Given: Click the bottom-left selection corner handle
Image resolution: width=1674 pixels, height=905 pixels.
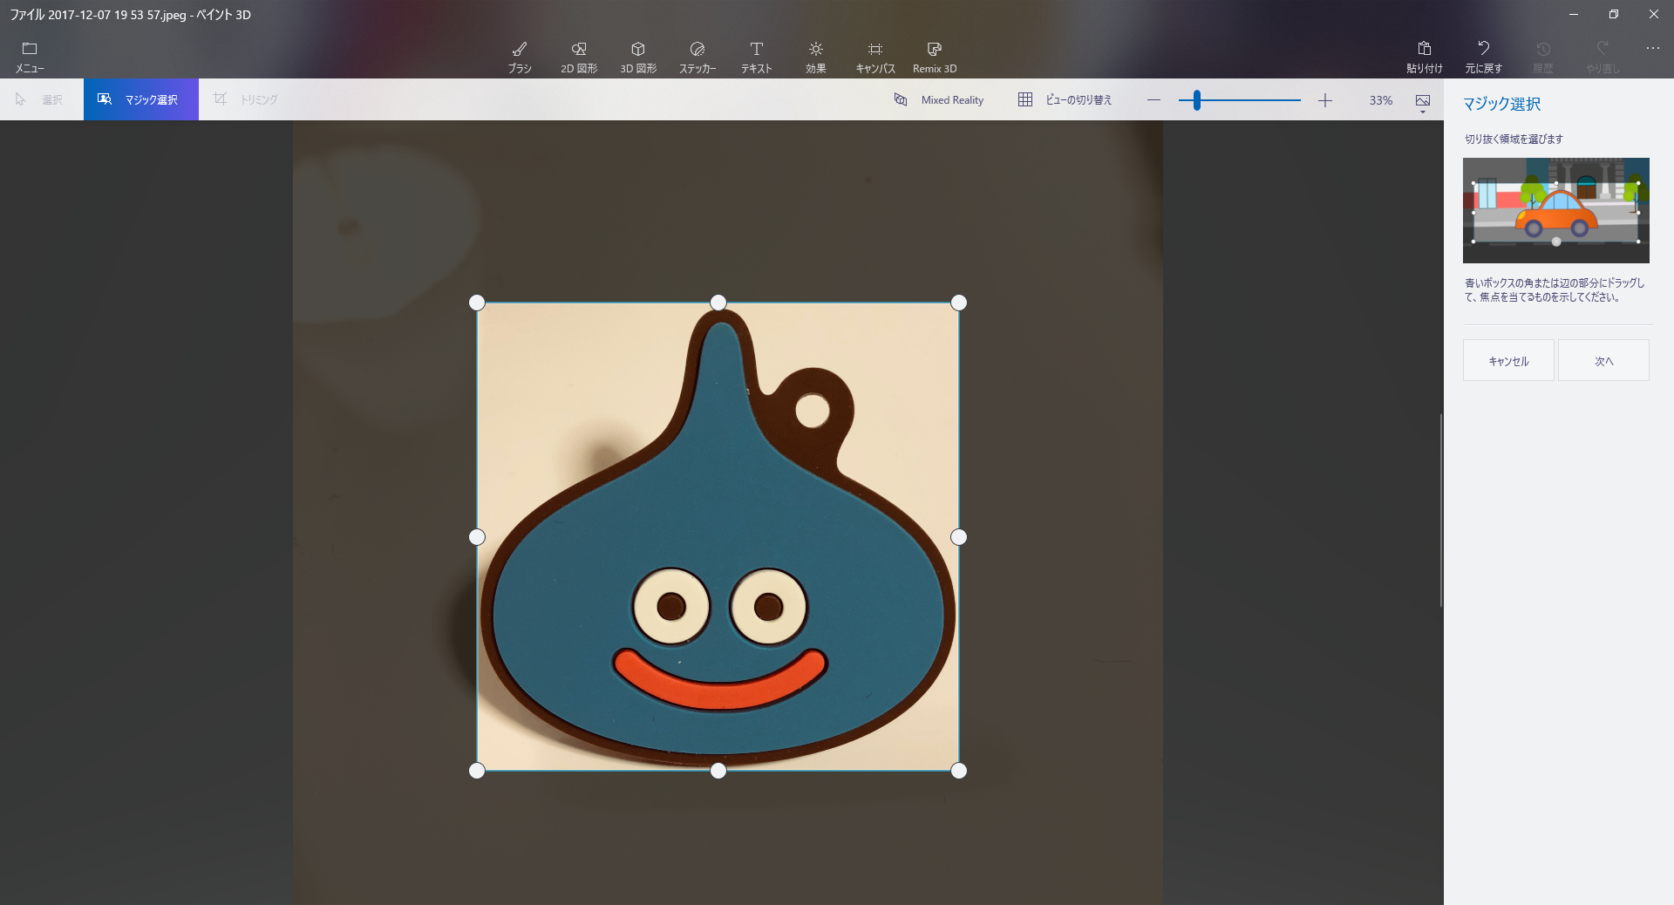Looking at the screenshot, I should 477,771.
